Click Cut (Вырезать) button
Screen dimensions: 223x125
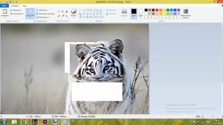point(15,10)
